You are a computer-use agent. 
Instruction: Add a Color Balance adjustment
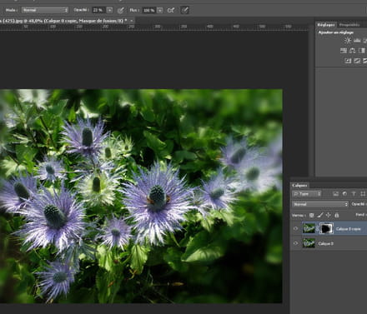coord(353,51)
